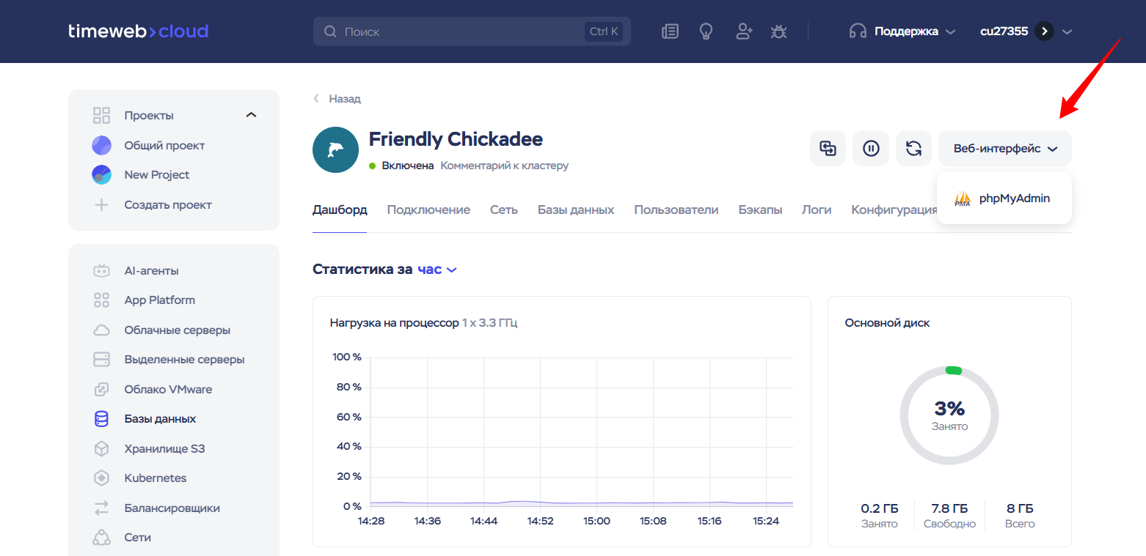Edit the Комментарий к кластеру text

(504, 166)
